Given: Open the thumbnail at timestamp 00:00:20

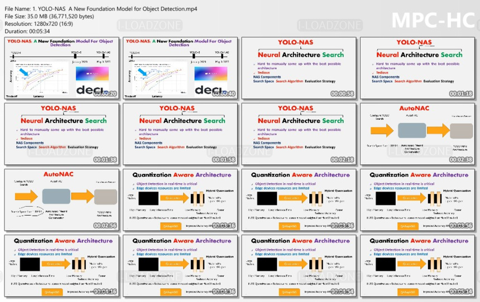Looking at the screenshot, I should click(61, 68).
